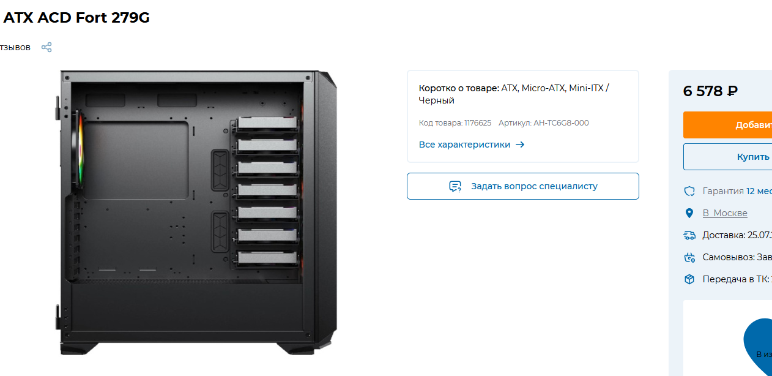This screenshot has width=772, height=376.
Task: Click the share icon beside reviews
Action: [x=46, y=47]
